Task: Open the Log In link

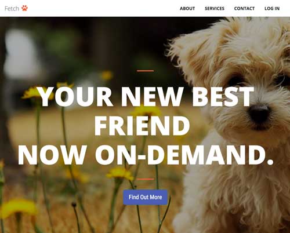Action: tap(272, 9)
